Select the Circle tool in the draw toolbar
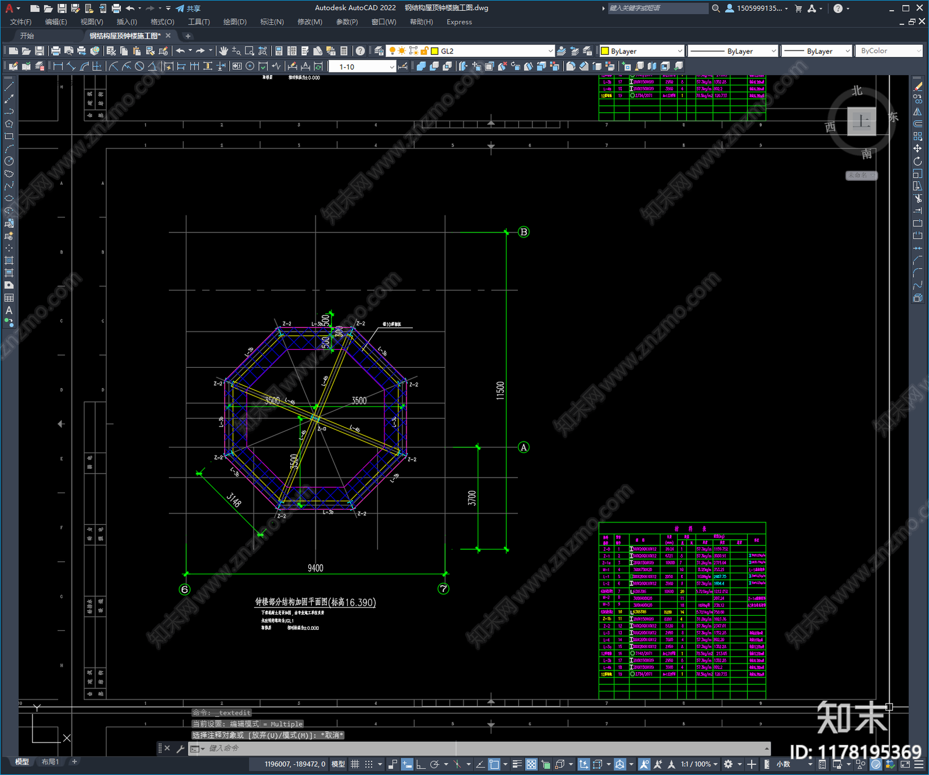 click(9, 162)
